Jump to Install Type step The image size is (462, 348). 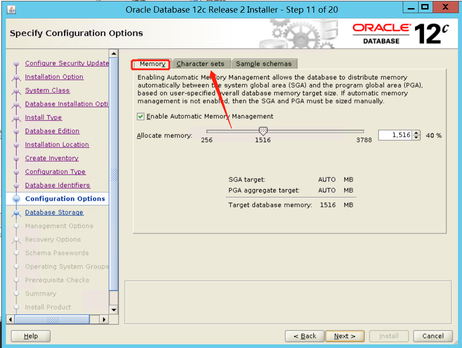tap(43, 117)
